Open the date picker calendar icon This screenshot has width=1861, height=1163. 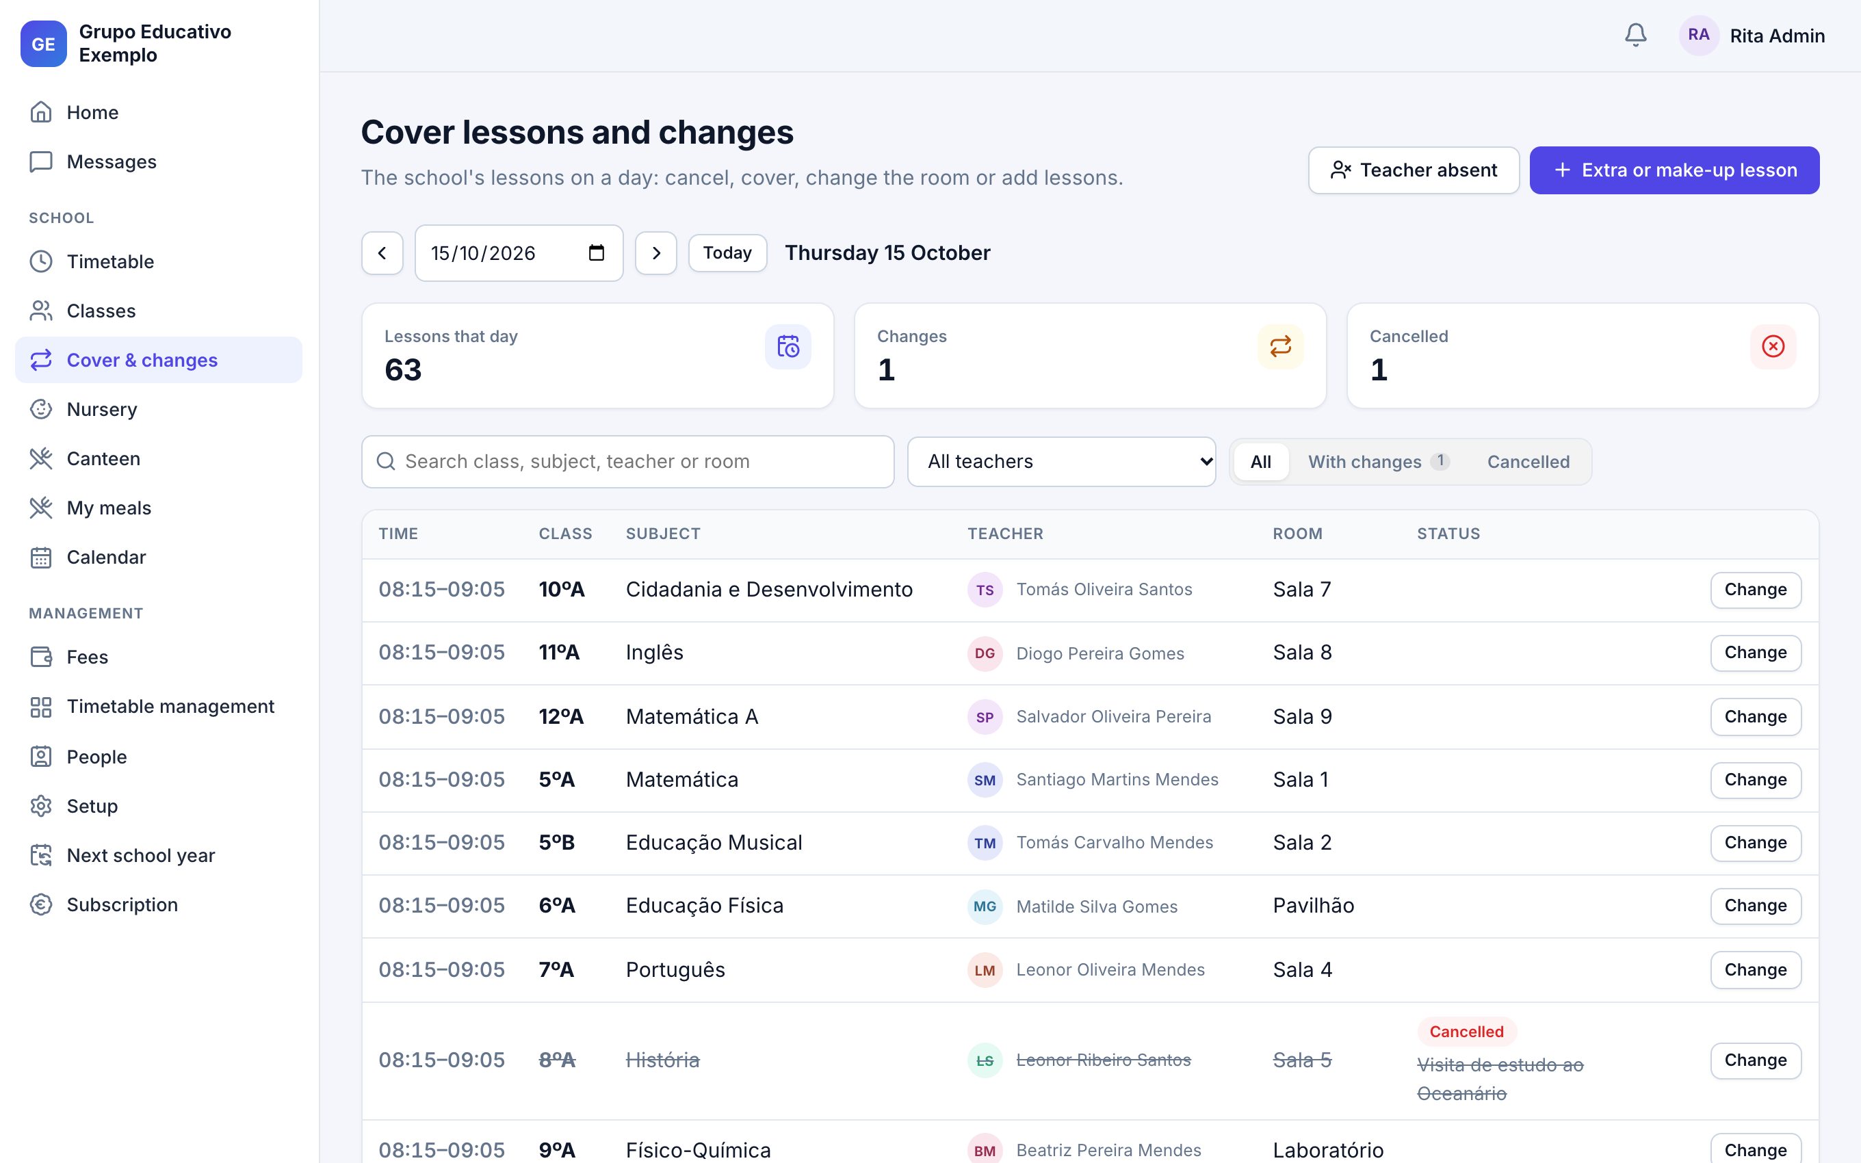(596, 253)
